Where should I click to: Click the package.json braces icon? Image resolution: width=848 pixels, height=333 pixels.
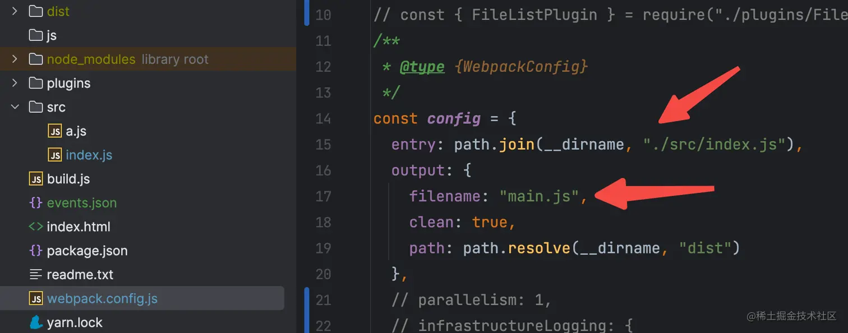click(x=36, y=251)
